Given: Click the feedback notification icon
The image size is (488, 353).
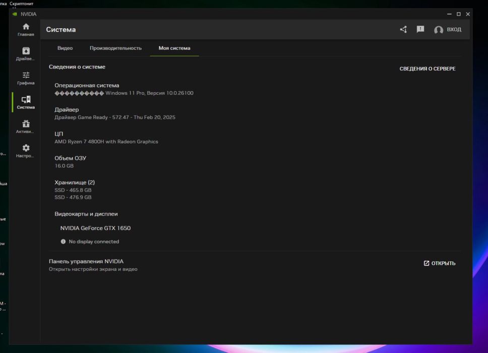Looking at the screenshot, I should coord(420,29).
